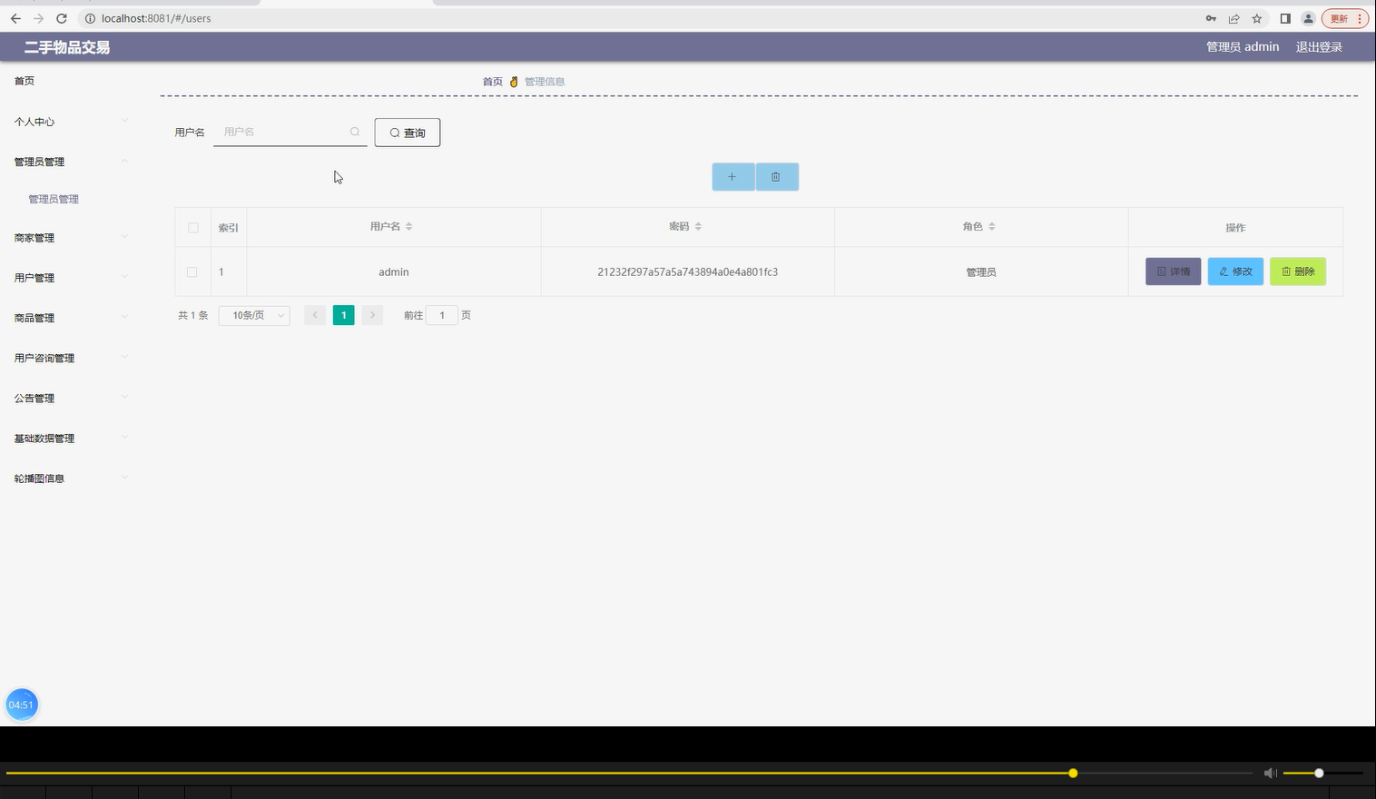Go back with the browser back arrow

(15, 18)
